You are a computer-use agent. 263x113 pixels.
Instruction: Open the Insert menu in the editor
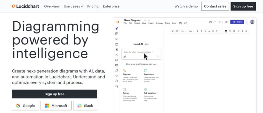(151, 23)
